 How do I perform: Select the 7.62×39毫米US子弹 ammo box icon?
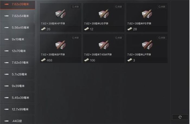(x=104, y=14)
